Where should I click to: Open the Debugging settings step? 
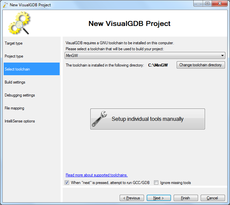pyautogui.click(x=32, y=95)
